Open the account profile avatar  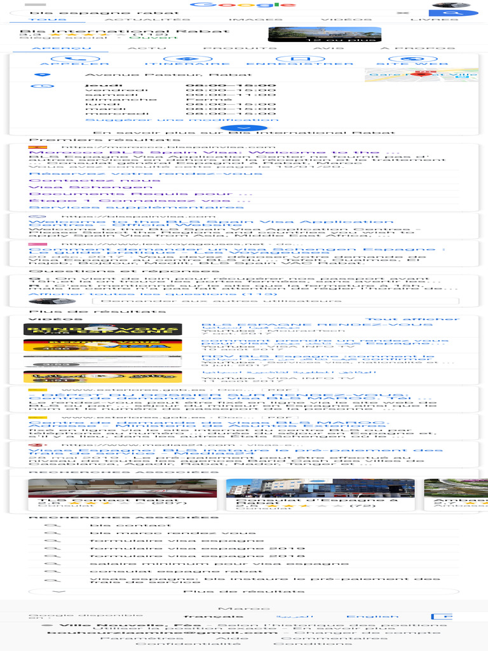(x=451, y=4)
